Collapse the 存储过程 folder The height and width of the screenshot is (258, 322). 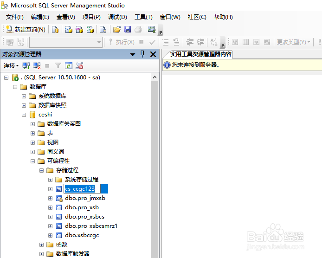(41, 170)
